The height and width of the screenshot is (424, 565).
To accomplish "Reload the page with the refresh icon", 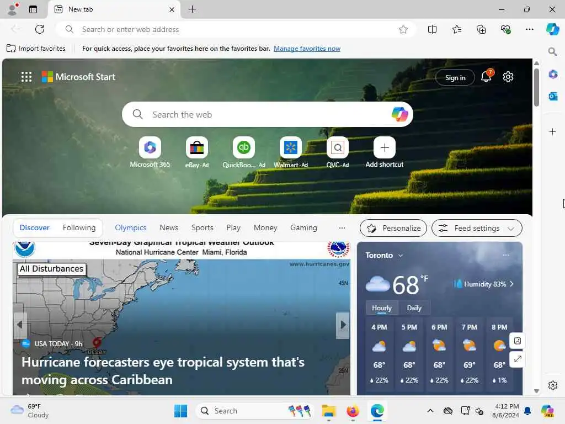I will click(40, 29).
